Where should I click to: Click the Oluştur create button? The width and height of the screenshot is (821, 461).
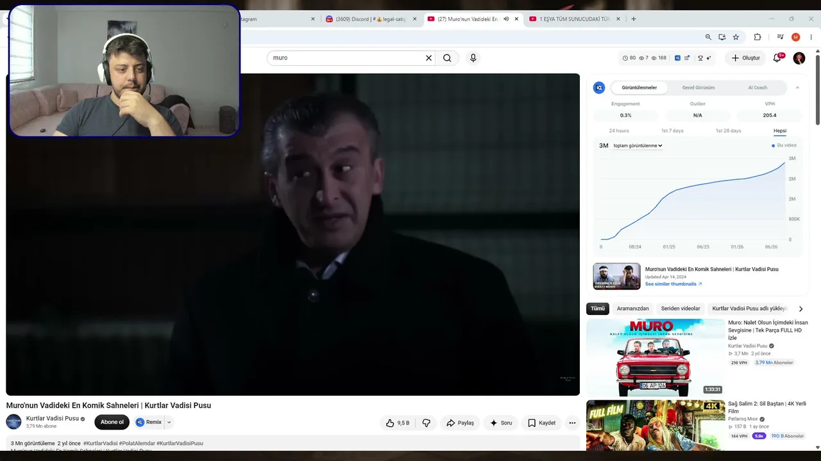(745, 58)
